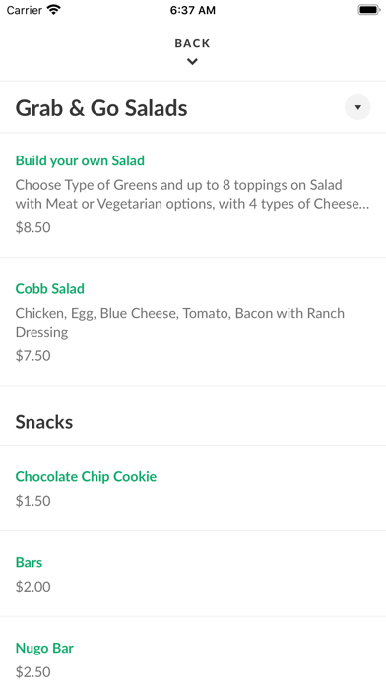
Task: Open the Nugo Bar item
Action: pos(193,651)
